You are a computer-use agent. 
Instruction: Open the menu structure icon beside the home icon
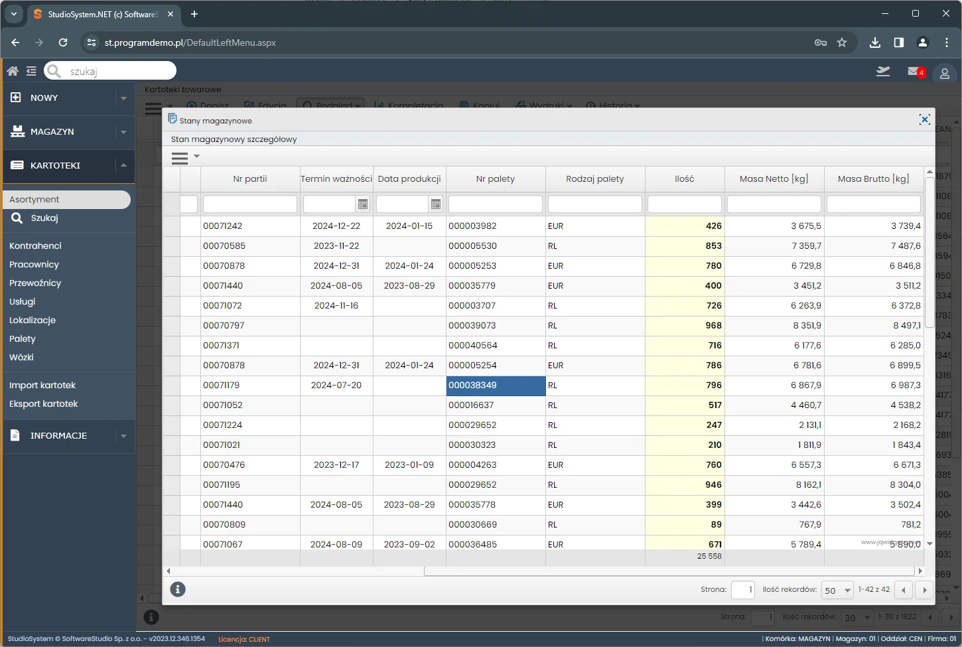tap(31, 70)
